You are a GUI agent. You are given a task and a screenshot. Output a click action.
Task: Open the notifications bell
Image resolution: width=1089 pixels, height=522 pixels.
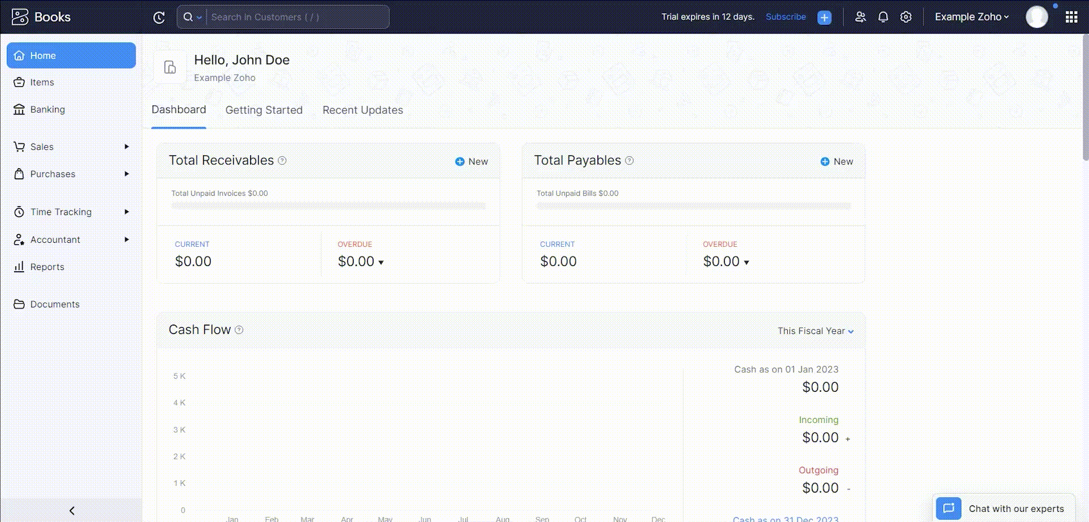pyautogui.click(x=883, y=17)
